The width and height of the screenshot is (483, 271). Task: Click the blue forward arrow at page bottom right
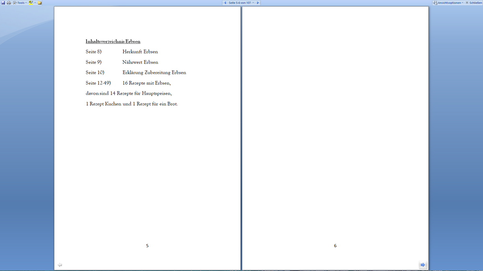click(x=423, y=265)
